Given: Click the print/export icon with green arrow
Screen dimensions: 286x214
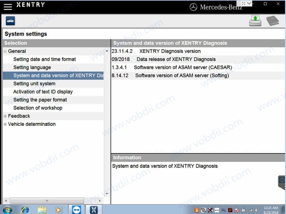Looking at the screenshot, I should point(255,21).
